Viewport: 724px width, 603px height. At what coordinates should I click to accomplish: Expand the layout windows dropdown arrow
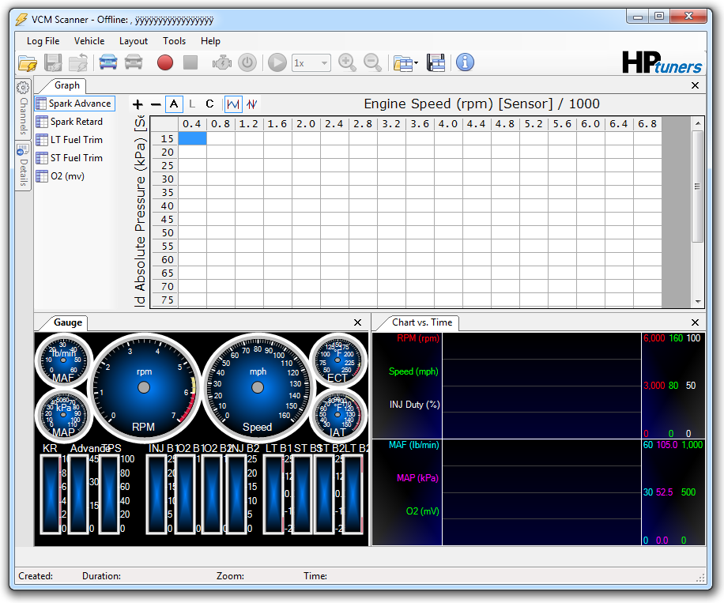point(417,63)
